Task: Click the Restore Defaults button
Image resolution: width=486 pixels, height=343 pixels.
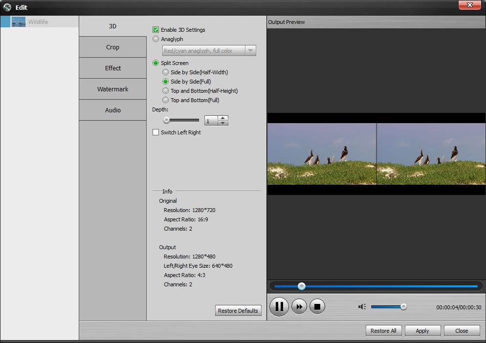Action: (238, 310)
